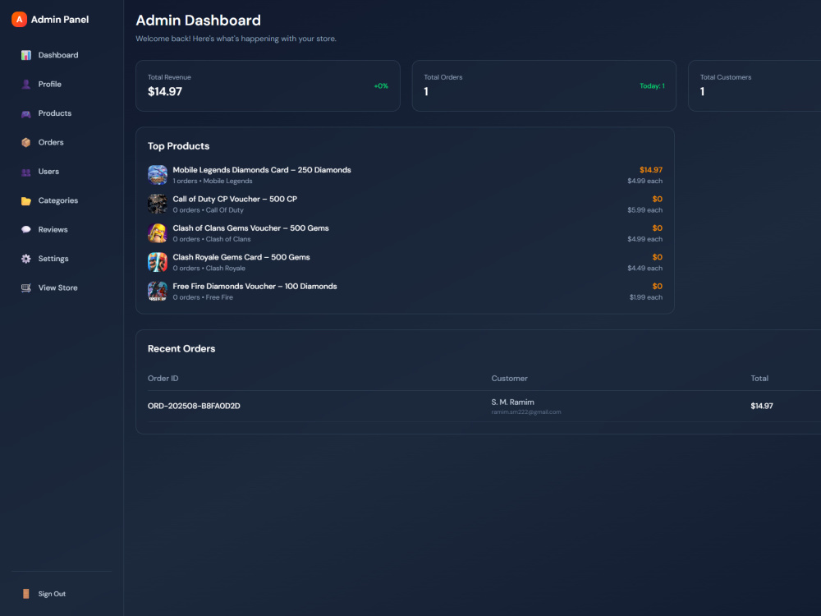Click the Profile person icon
The width and height of the screenshot is (821, 616).
(25, 85)
